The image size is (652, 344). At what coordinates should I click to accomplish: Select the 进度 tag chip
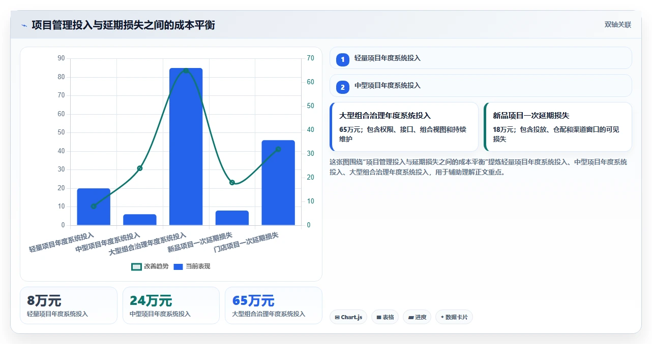pos(417,317)
